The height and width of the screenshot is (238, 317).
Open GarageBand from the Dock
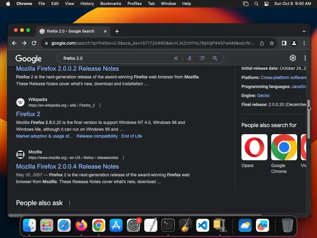coord(185,225)
